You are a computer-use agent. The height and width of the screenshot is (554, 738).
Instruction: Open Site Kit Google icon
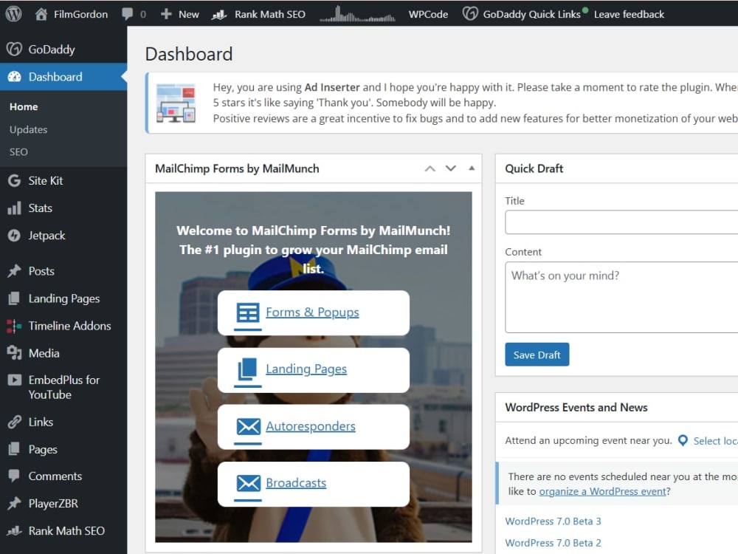click(14, 181)
